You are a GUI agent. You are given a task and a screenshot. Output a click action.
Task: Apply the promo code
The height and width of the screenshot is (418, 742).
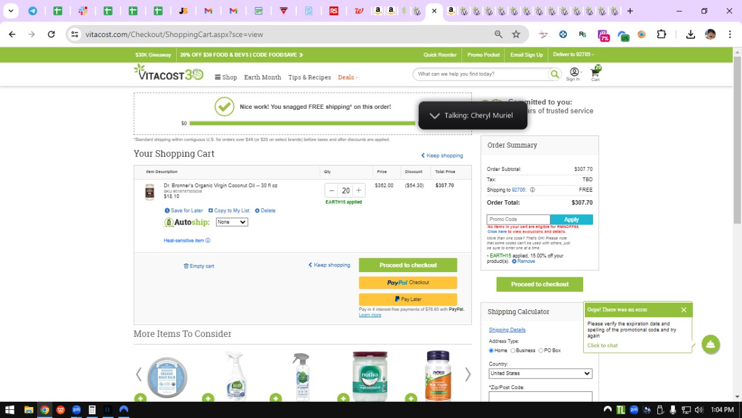click(572, 219)
